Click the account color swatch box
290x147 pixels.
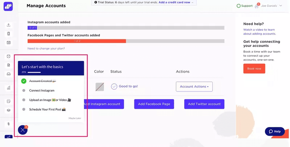coord(100,87)
